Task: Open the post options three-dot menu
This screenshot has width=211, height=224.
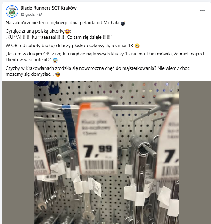Action: (x=202, y=11)
